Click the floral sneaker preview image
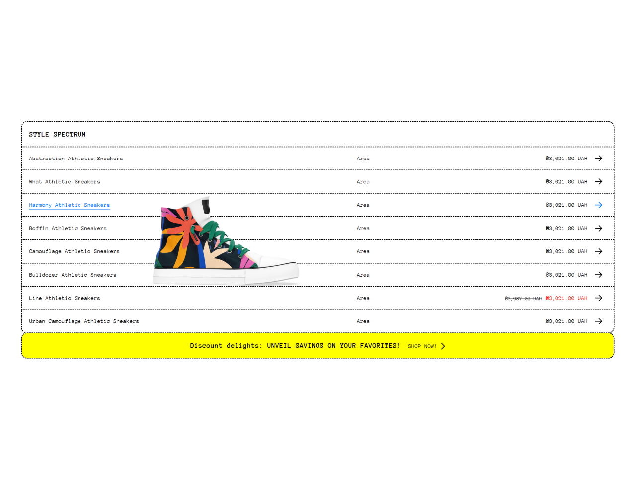This screenshot has height=477, width=636. tap(227, 241)
